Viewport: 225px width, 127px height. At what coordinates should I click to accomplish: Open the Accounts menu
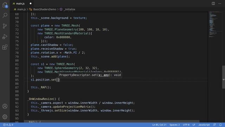pyautogui.click(x=5, y=106)
